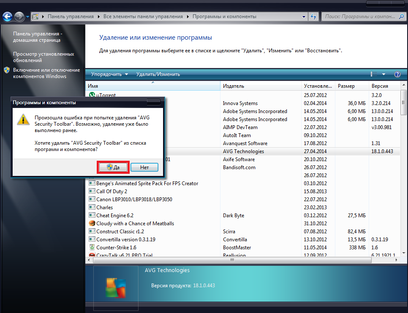The image size is (408, 313).
Task: Open 'Включение или отключение компонентов Windows'
Action: click(x=46, y=73)
